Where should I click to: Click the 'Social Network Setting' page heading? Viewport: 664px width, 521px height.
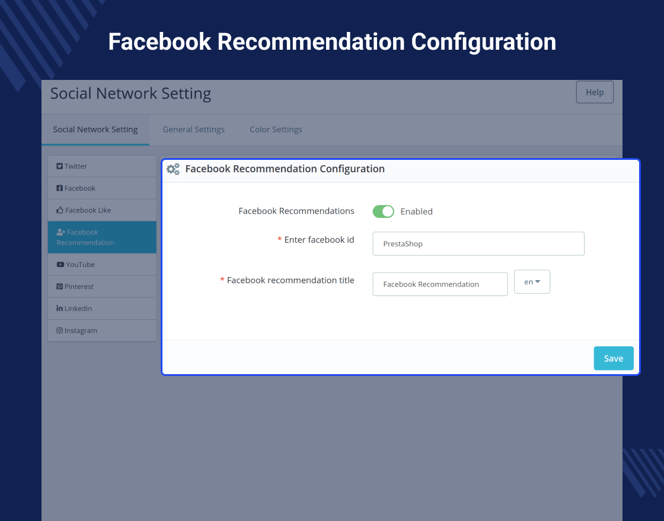coord(130,94)
